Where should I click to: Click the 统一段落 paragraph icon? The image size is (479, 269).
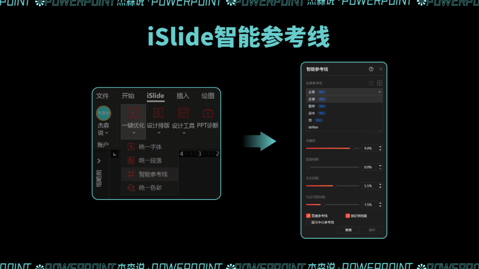[131, 160]
